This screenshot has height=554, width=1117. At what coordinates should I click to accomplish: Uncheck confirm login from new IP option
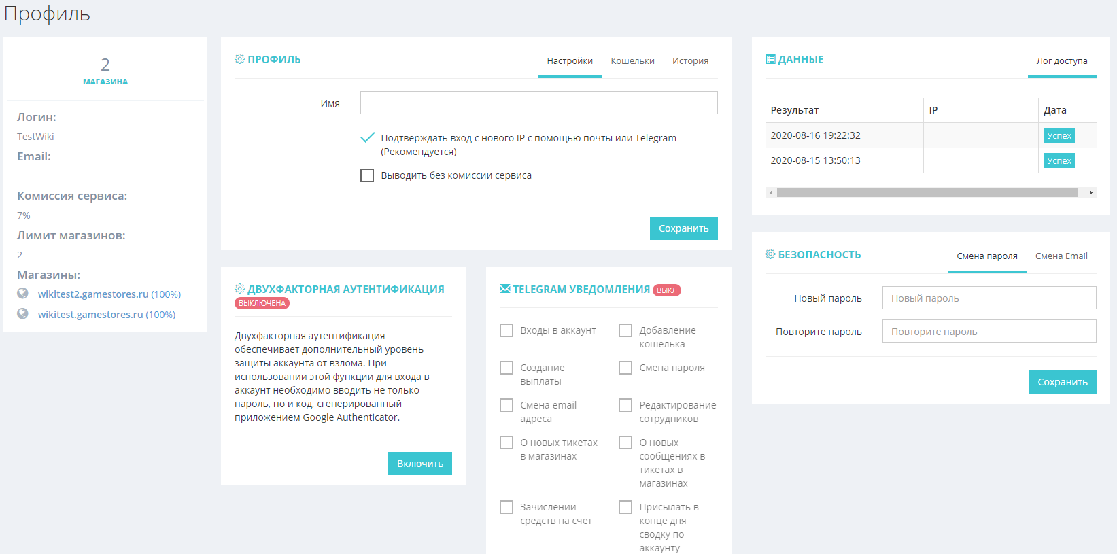point(367,138)
